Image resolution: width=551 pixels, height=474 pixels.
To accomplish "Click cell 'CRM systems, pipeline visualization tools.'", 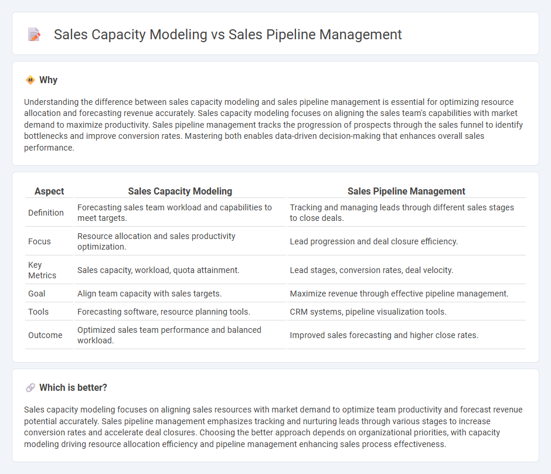I will coord(406,312).
